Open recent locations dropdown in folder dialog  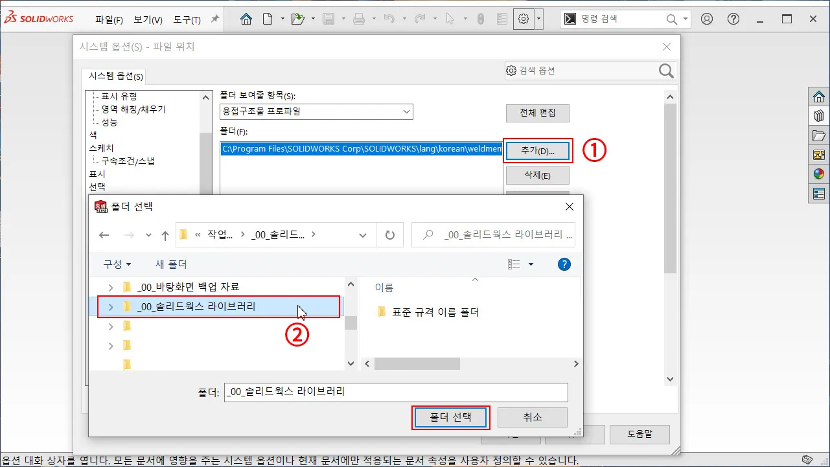148,235
